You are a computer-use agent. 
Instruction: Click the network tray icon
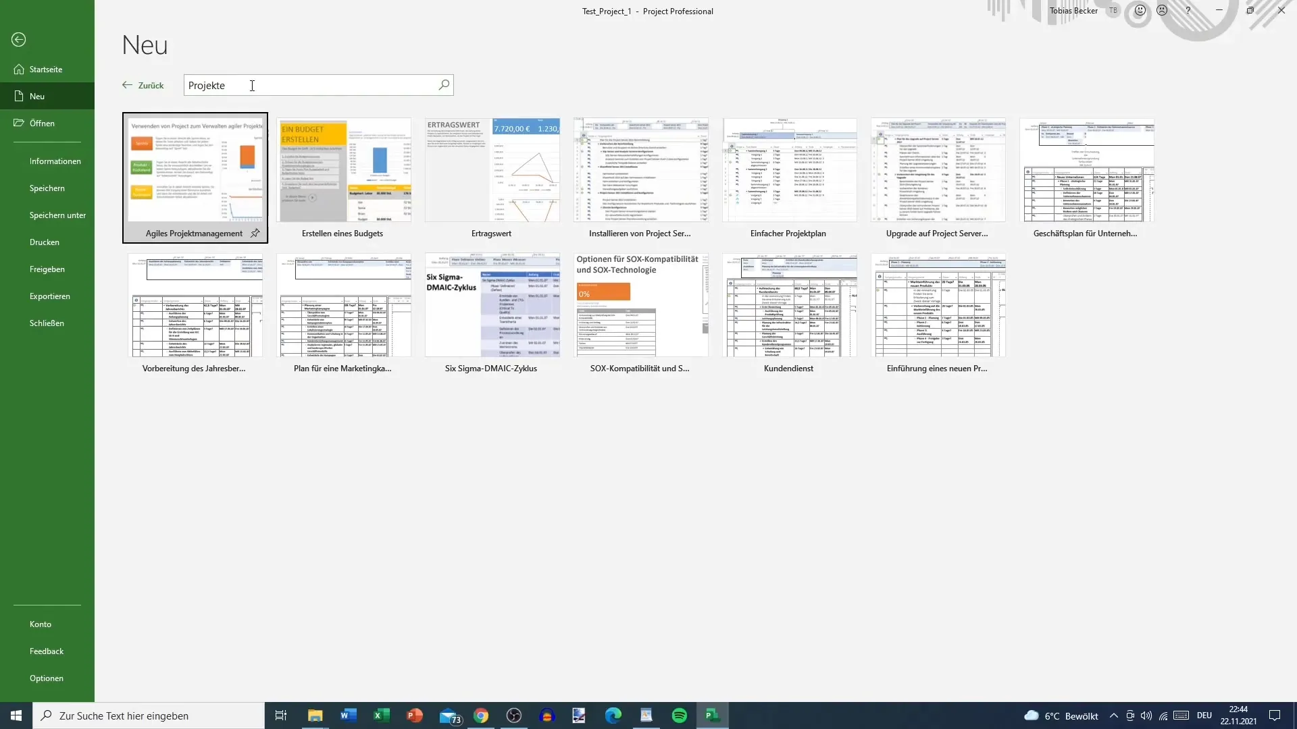point(1163,715)
